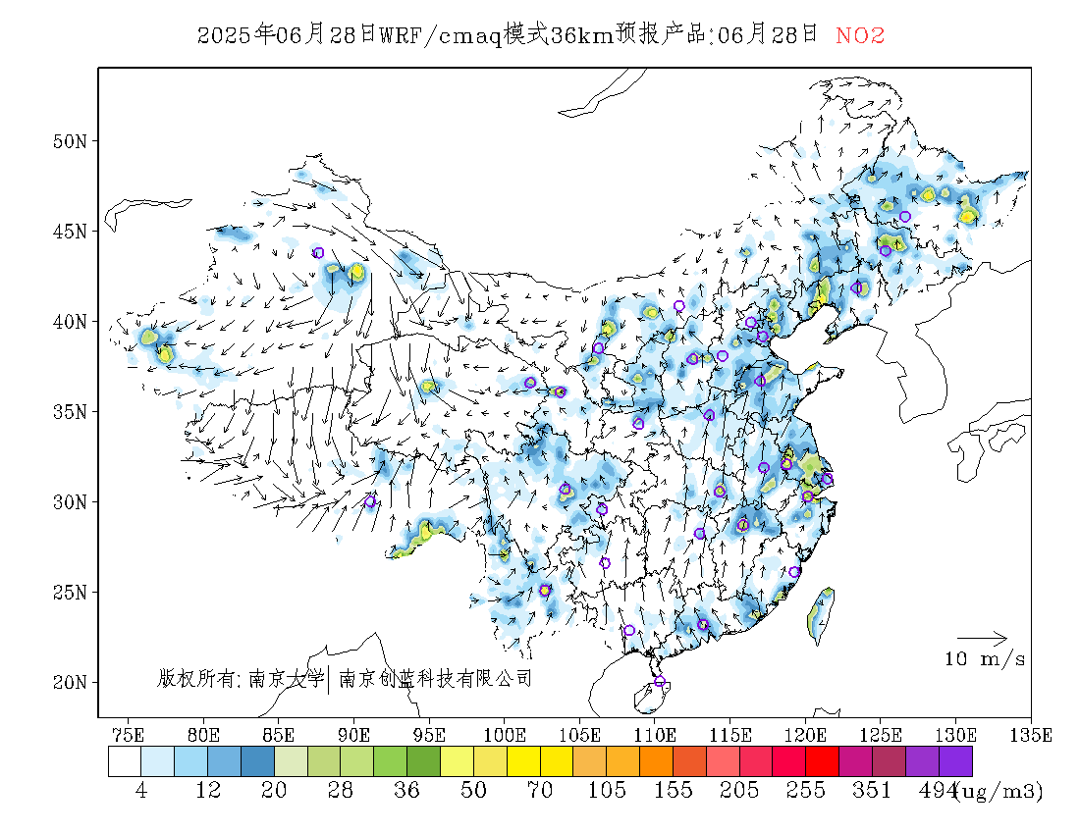Viewport: 1080px width, 834px height.
Task: Select the lightest blue swatch right of 4
Action: [x=158, y=761]
